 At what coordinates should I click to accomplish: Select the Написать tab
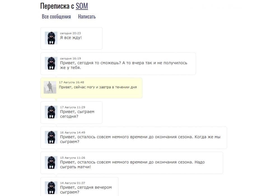point(87,17)
